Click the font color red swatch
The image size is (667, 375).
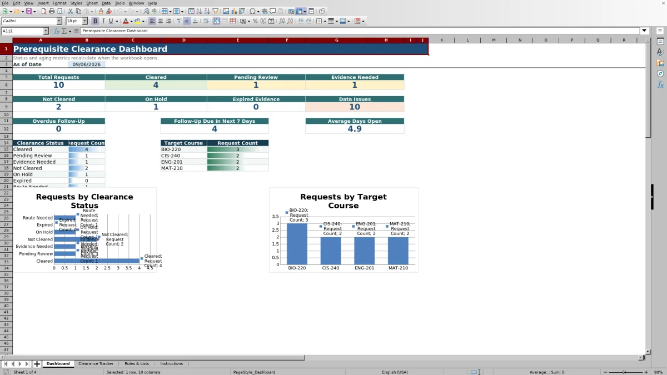click(x=125, y=21)
